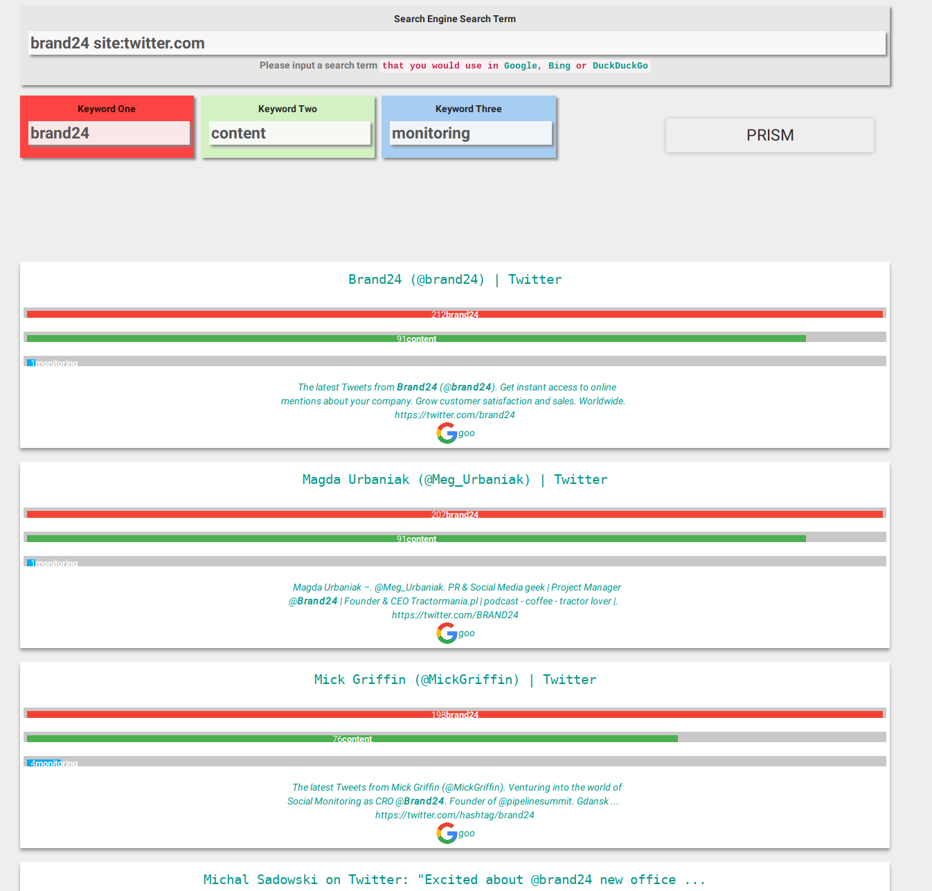Click the https://twitter.com/hashtag/brand24 URL
The width and height of the screenshot is (932, 891).
click(x=455, y=815)
